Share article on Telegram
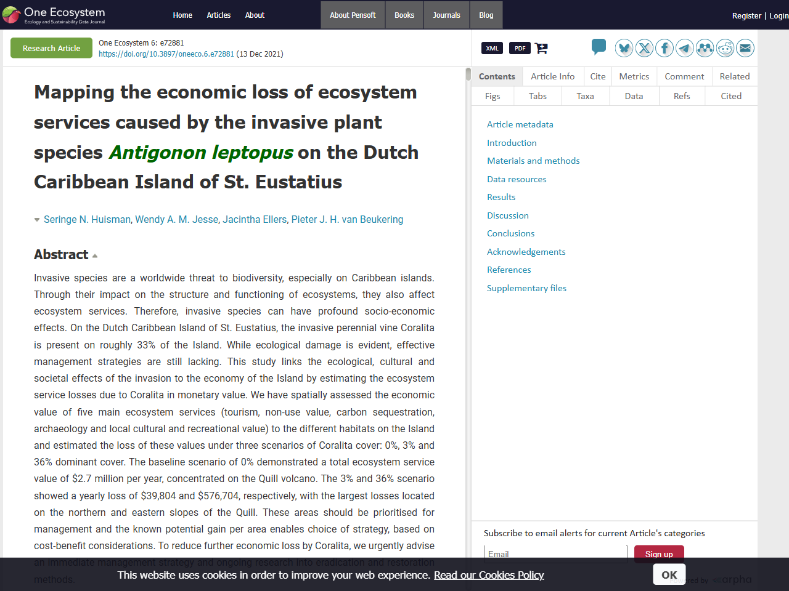This screenshot has width=789, height=591. [685, 48]
